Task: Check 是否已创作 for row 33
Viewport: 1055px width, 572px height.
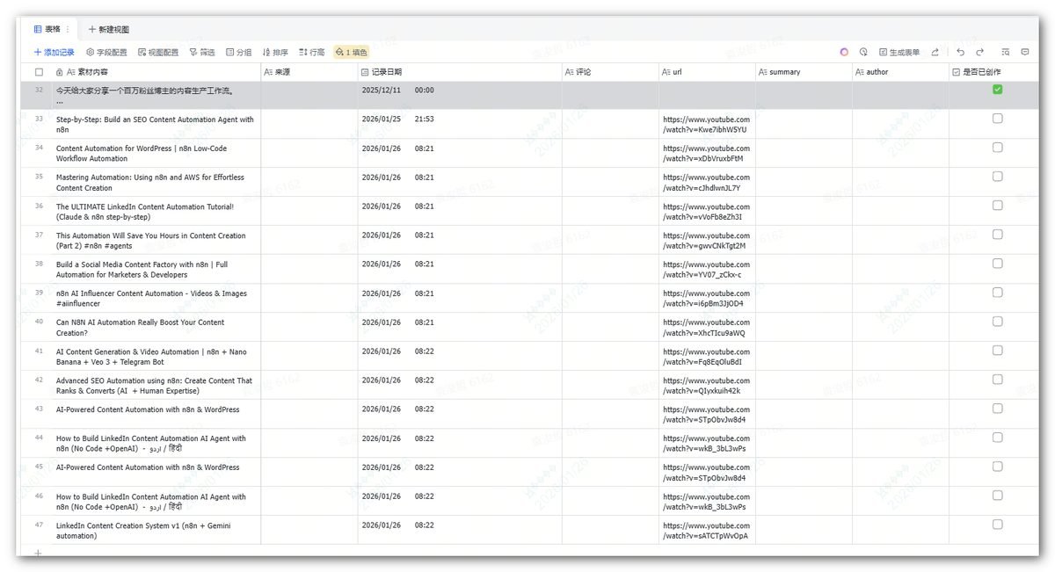Action: (x=997, y=119)
